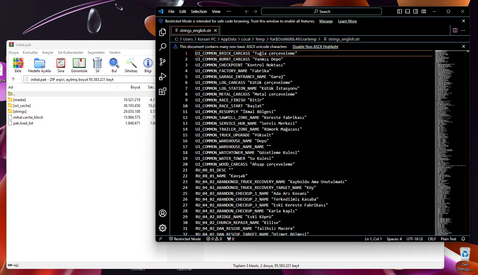478x275 pixels.
Task: Click the WinRAR Ekle (Add) toolbar icon
Action: pos(18,65)
